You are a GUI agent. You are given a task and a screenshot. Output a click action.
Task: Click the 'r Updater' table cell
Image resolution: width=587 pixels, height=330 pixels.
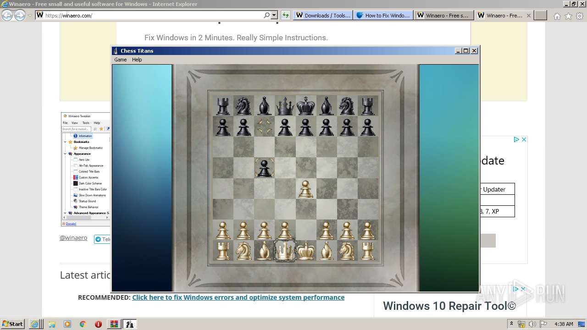(497, 189)
